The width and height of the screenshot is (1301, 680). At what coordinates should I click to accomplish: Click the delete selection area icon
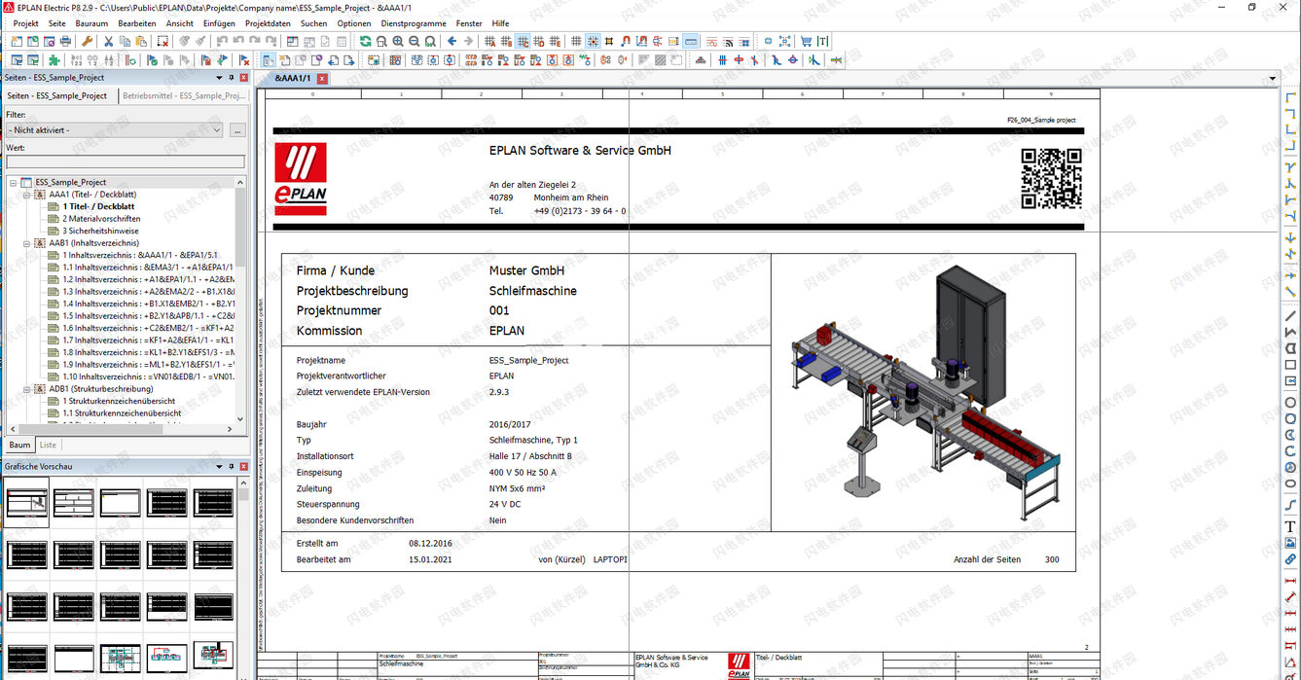[163, 42]
